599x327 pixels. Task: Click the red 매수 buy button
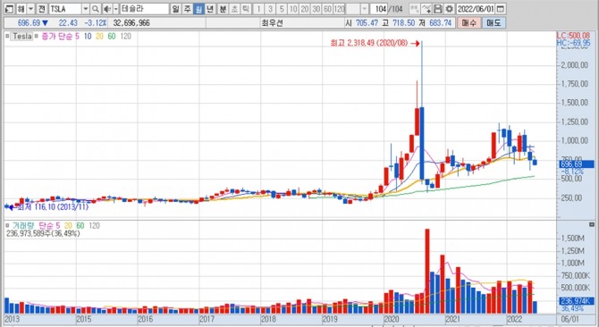[x=468, y=23]
